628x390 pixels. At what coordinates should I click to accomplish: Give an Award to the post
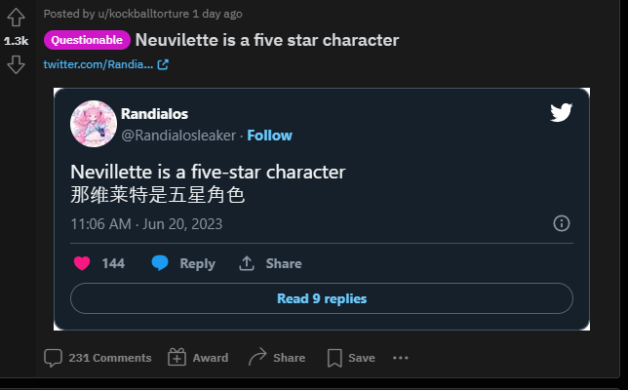198,358
